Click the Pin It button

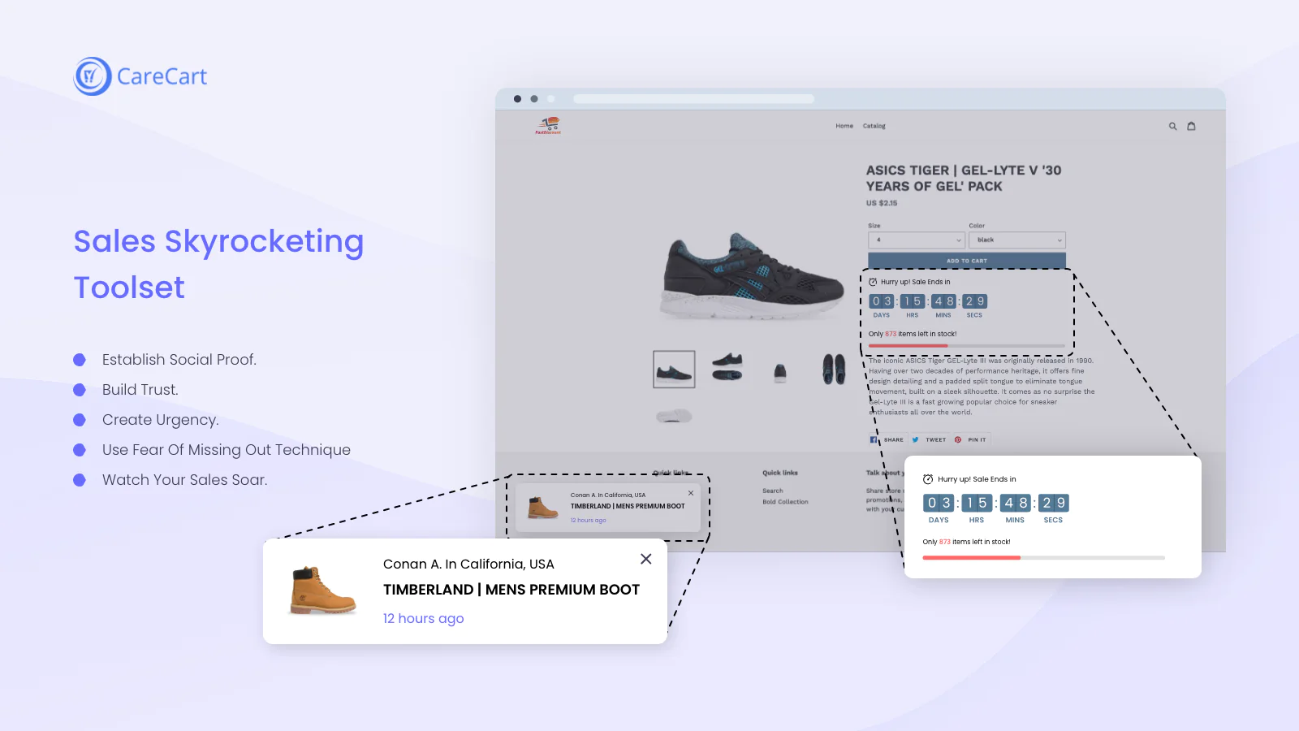pyautogui.click(x=970, y=439)
